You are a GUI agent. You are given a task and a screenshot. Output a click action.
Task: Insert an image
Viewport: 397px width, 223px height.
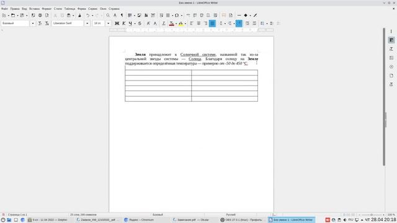pyautogui.click(x=139, y=15)
